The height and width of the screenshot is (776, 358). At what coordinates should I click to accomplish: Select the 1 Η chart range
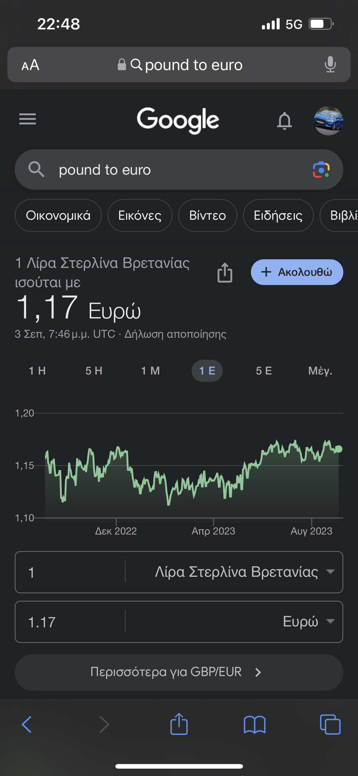(x=37, y=371)
